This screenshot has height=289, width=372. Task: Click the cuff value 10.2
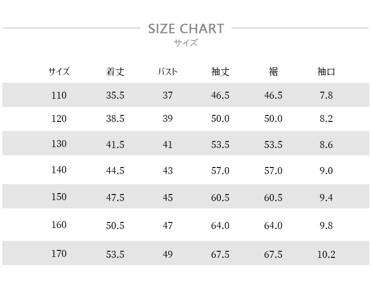326,255
